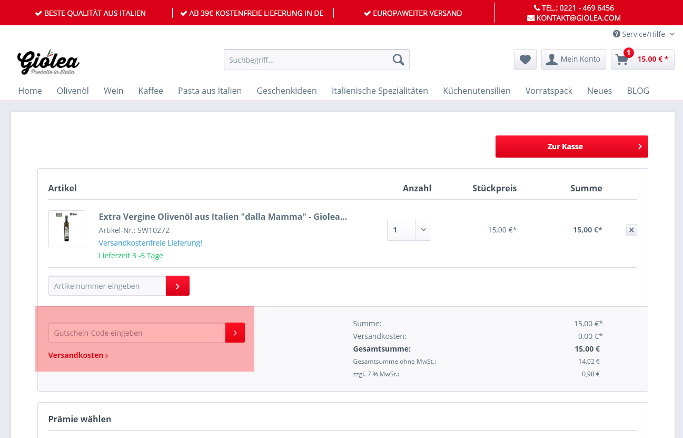Viewport: 683px width, 438px height.
Task: Open the wishlist heart icon
Action: pyautogui.click(x=525, y=60)
